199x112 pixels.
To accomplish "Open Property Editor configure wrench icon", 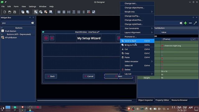I will (195, 23).
